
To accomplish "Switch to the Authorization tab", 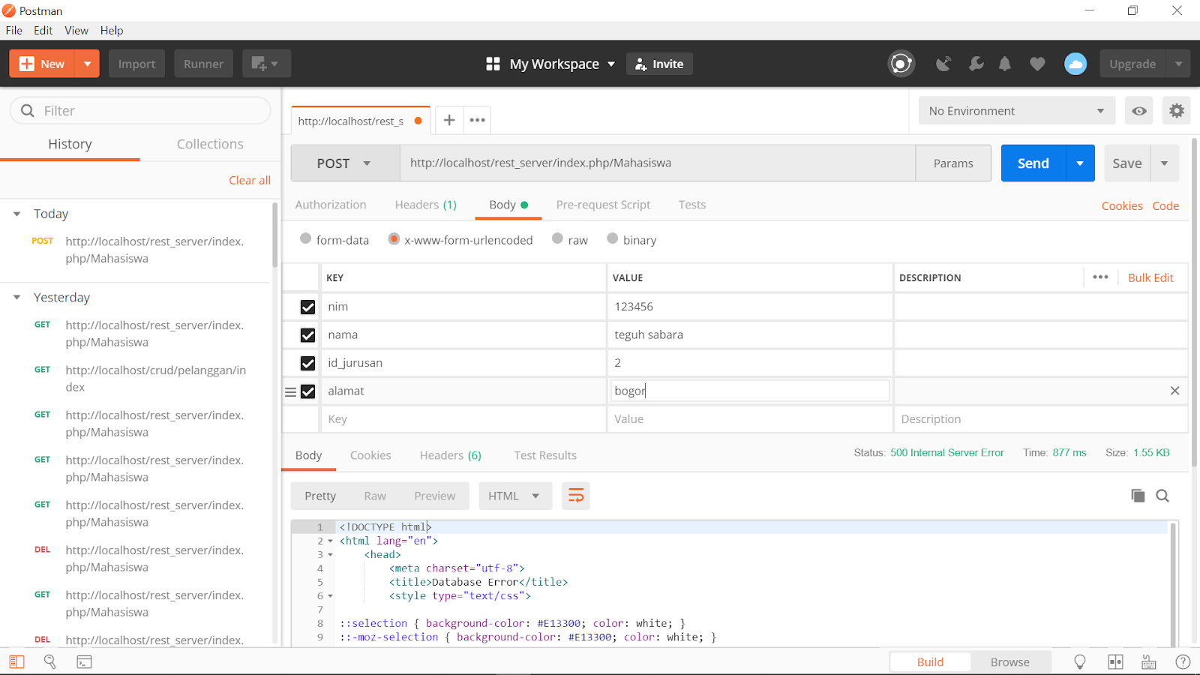I will point(331,205).
